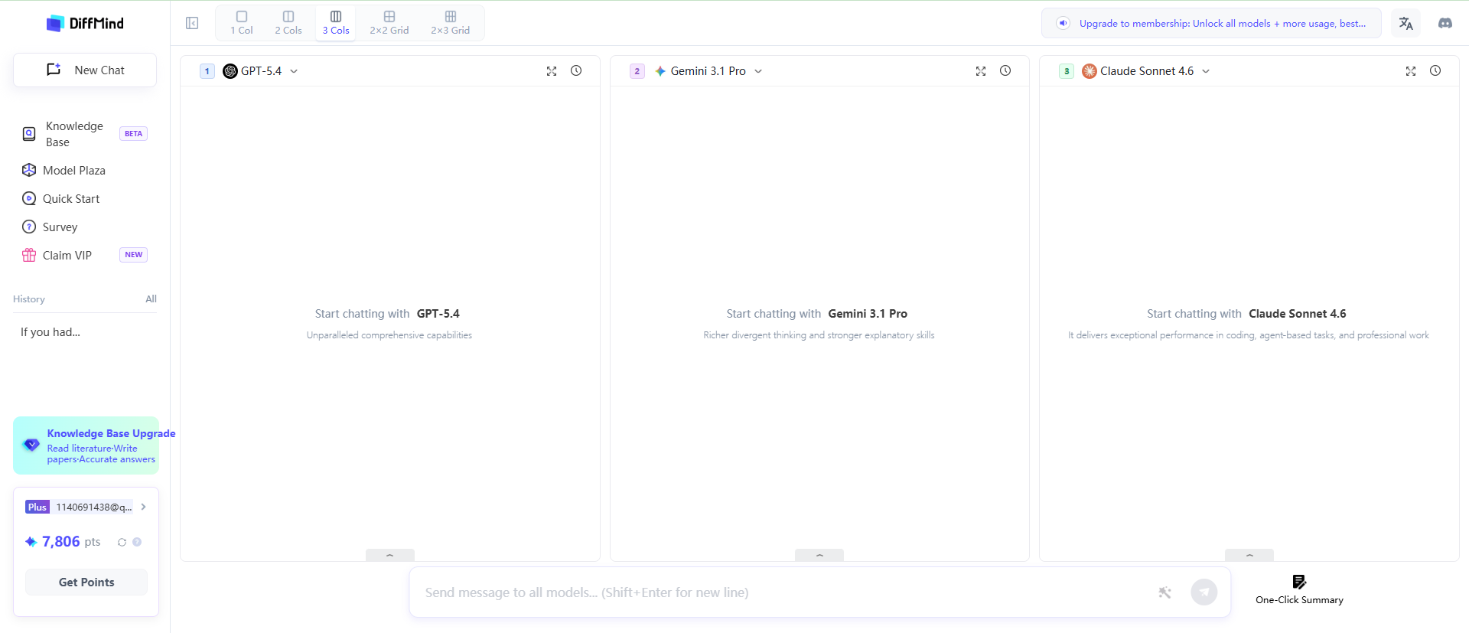Click the upgrade to membership banner
The width and height of the screenshot is (1469, 633).
point(1211,23)
